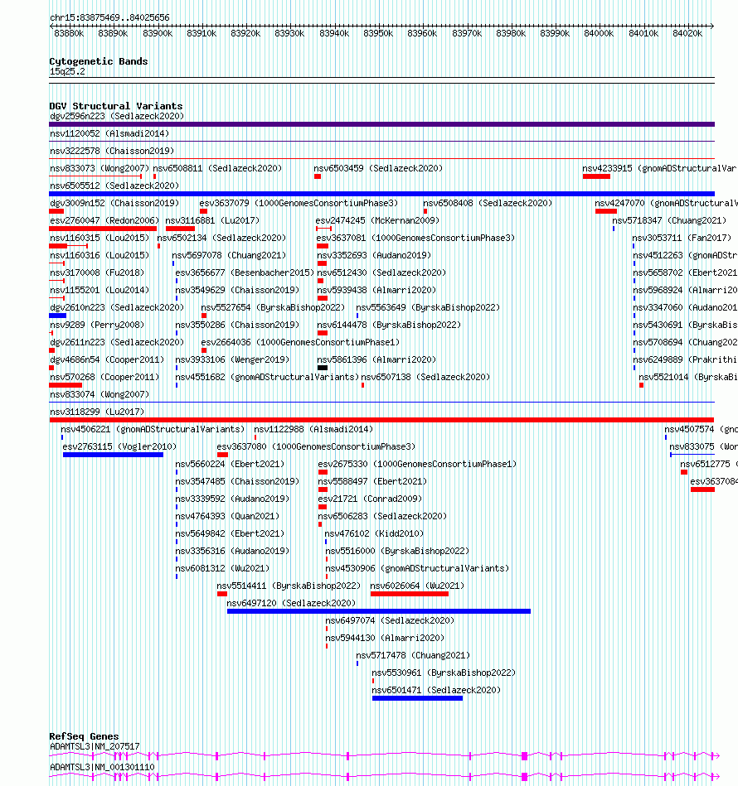
Task: Open the nsv1160316 (Lou2015) variant
Action: tap(100, 256)
